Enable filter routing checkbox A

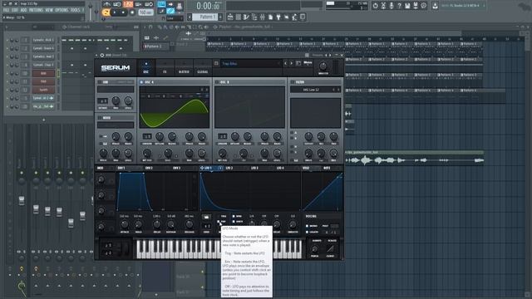pos(292,133)
